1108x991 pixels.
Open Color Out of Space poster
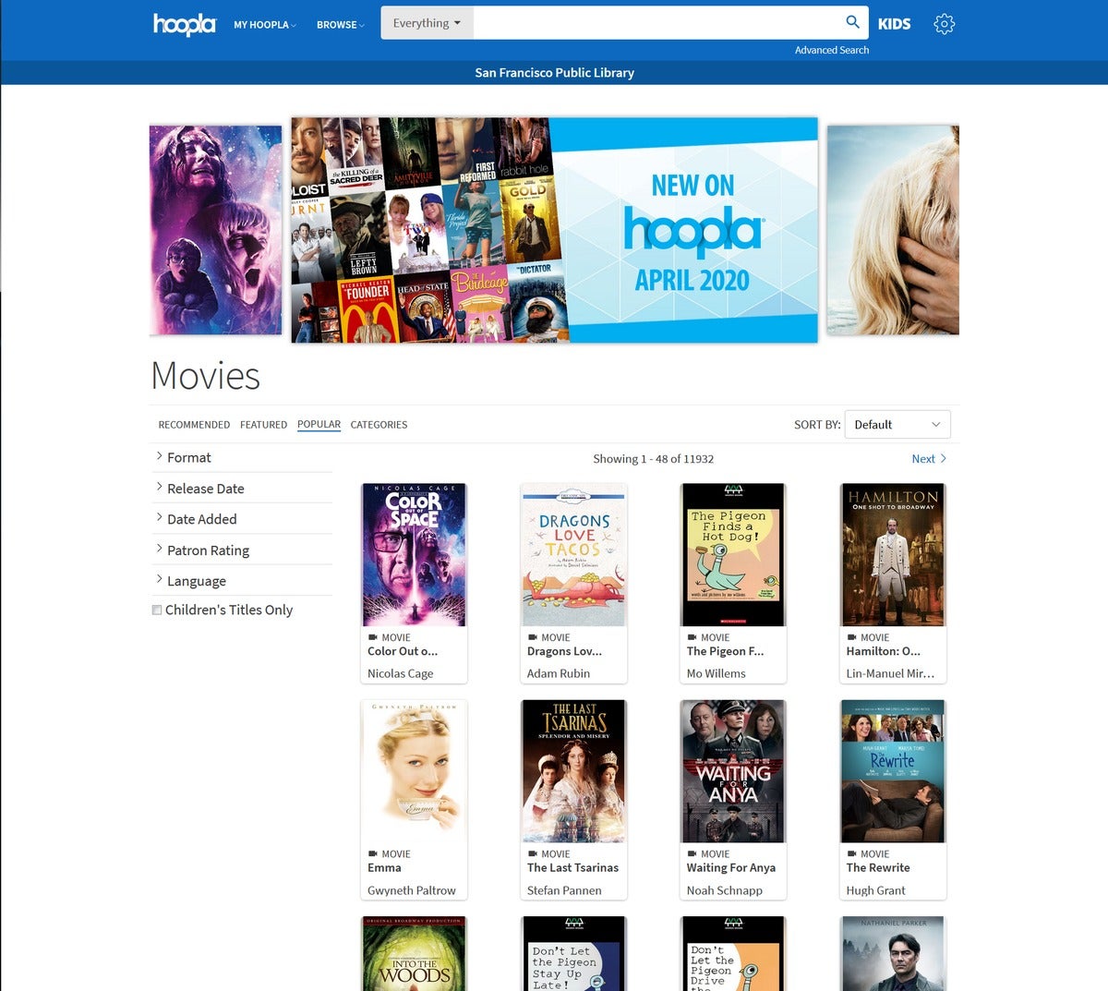point(414,555)
